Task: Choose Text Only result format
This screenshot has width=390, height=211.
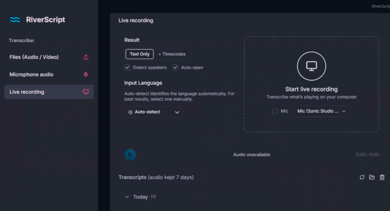Action: pyautogui.click(x=139, y=54)
